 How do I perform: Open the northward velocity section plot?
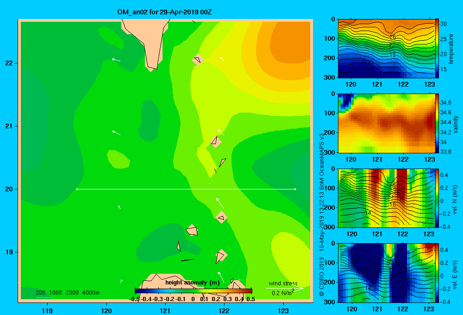tap(387, 198)
